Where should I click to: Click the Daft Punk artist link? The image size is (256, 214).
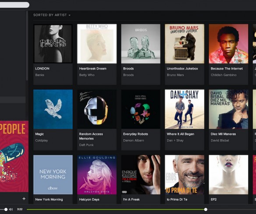[86, 145]
